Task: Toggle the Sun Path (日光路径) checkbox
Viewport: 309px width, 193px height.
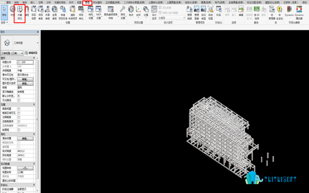Action: [19, 101]
